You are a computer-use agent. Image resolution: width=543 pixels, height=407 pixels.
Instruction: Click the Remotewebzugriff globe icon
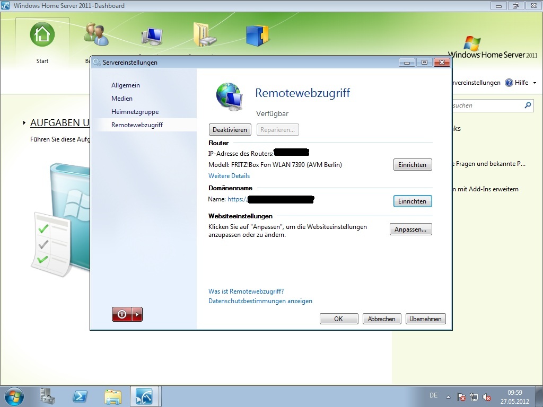pyautogui.click(x=229, y=96)
